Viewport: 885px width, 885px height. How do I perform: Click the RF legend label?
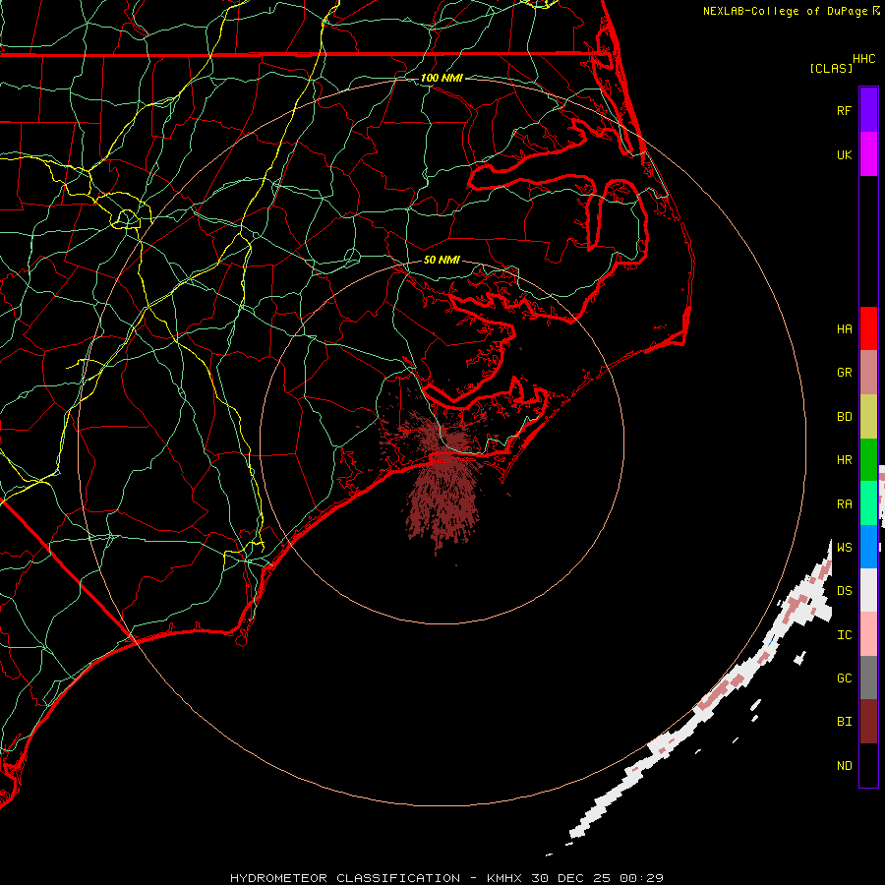(844, 111)
